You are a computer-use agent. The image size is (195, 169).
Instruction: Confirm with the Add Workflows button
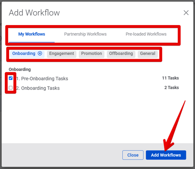pos(166,155)
